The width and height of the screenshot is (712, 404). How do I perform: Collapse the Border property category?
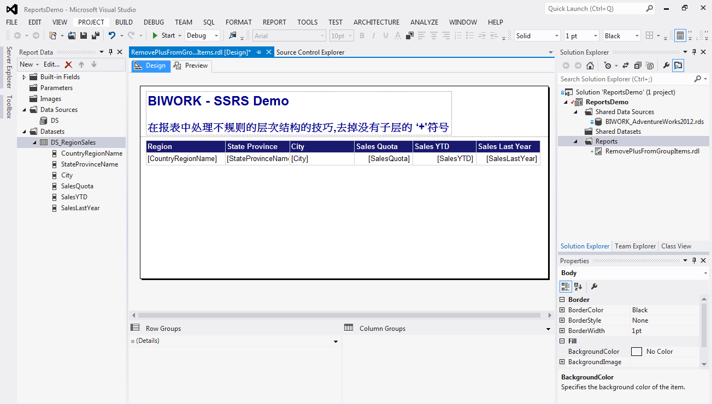pos(562,300)
